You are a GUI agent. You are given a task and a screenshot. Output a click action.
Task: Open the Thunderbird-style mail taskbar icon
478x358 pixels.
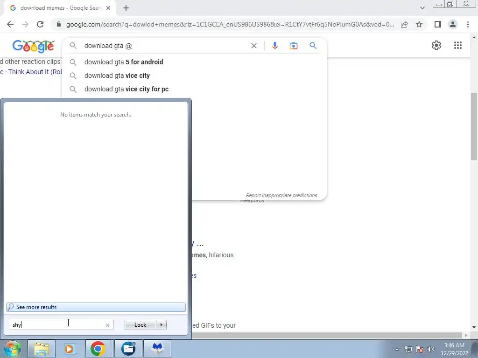[128, 349]
